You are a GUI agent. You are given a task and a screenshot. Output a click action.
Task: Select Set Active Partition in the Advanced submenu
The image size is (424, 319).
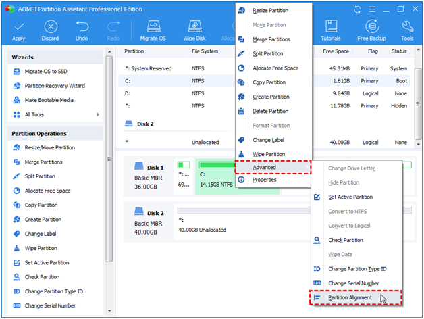click(x=356, y=197)
